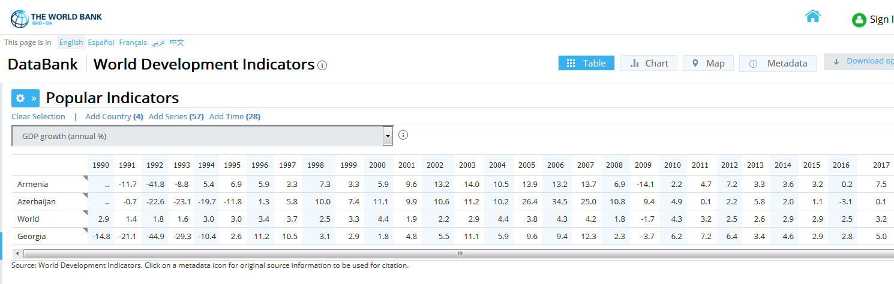The width and height of the screenshot is (894, 284).
Task: Switch page language to Español
Action: 101,43
